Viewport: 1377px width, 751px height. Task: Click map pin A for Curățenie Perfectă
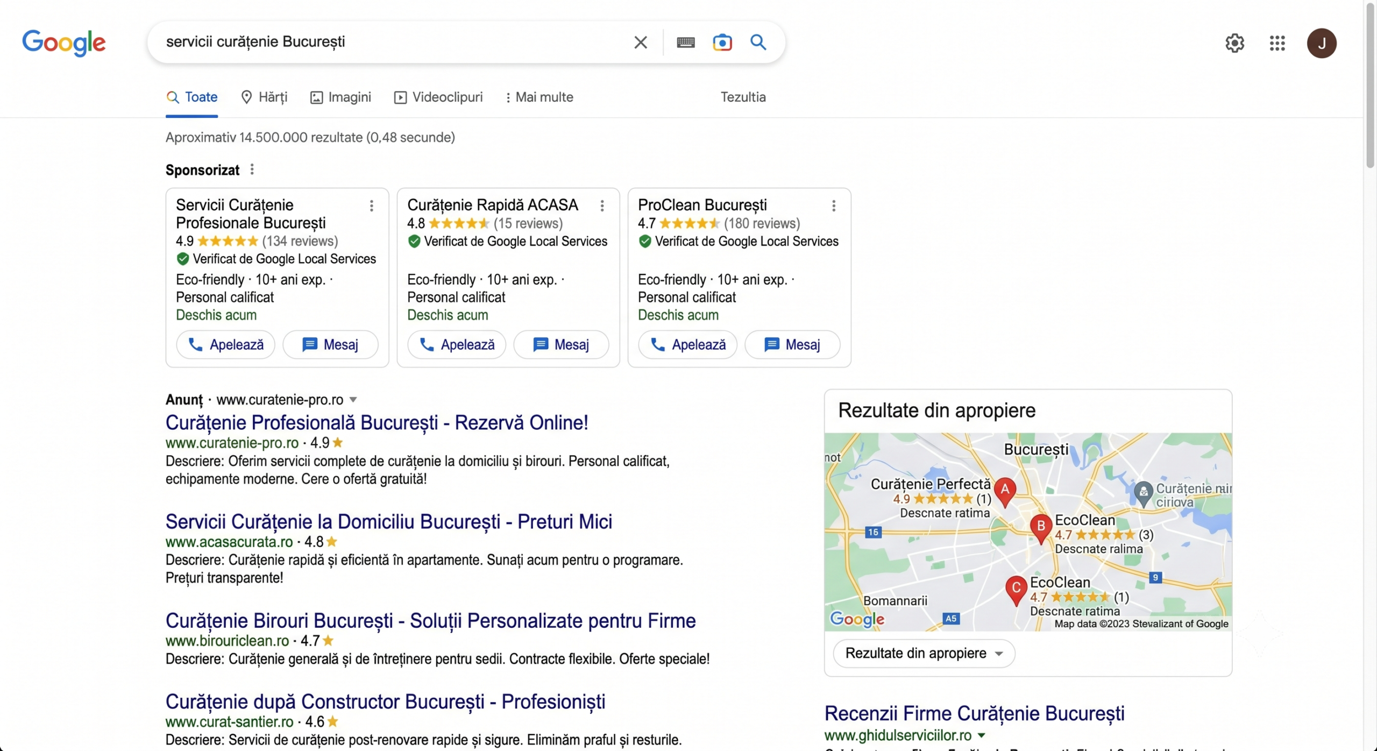click(x=1004, y=492)
